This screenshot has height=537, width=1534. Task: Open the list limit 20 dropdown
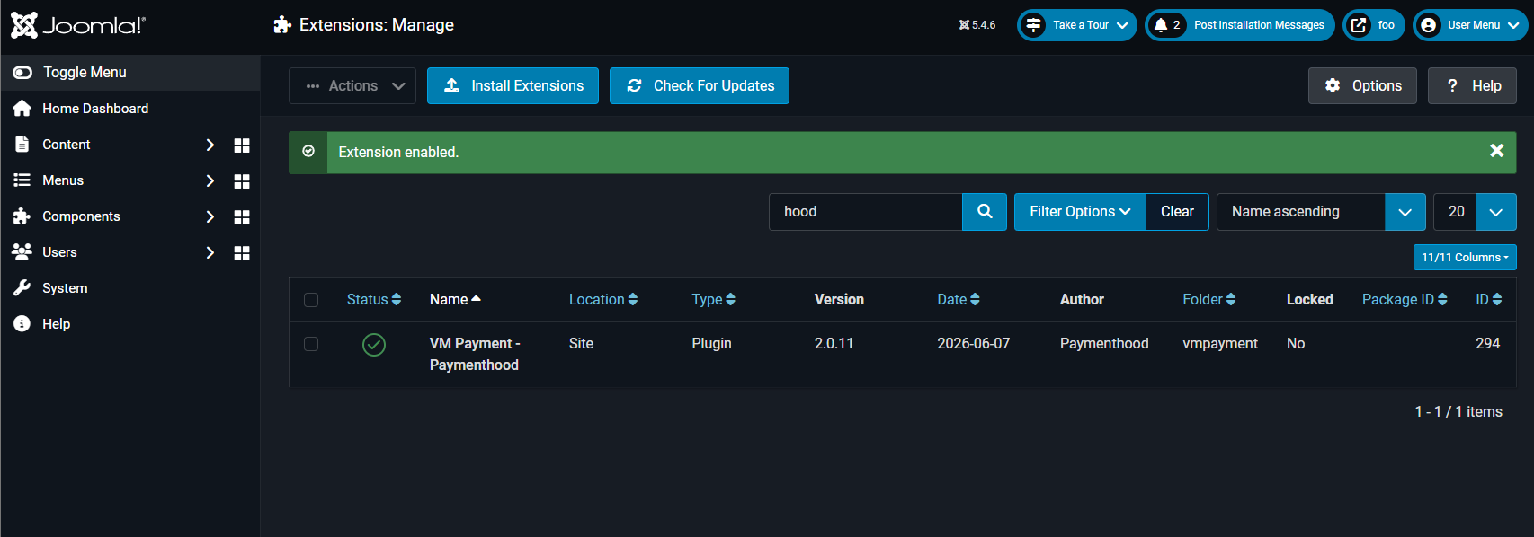pos(1475,212)
